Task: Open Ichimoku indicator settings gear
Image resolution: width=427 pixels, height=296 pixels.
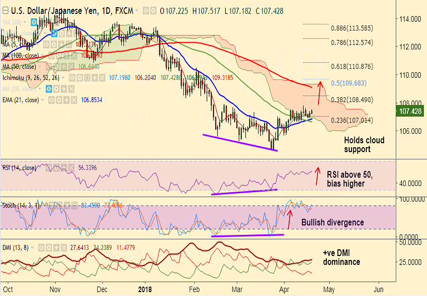Action: point(80,78)
